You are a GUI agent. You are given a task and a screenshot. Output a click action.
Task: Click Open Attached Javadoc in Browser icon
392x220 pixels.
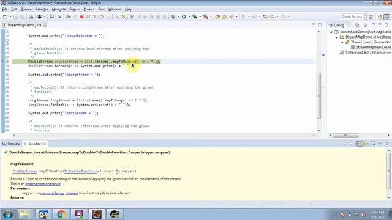(x=373, y=144)
